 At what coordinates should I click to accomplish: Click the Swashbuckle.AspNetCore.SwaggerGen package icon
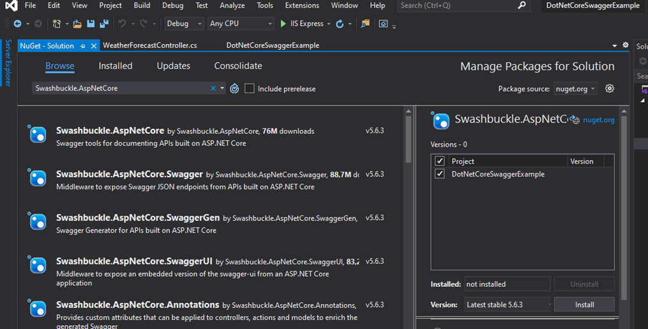38,222
